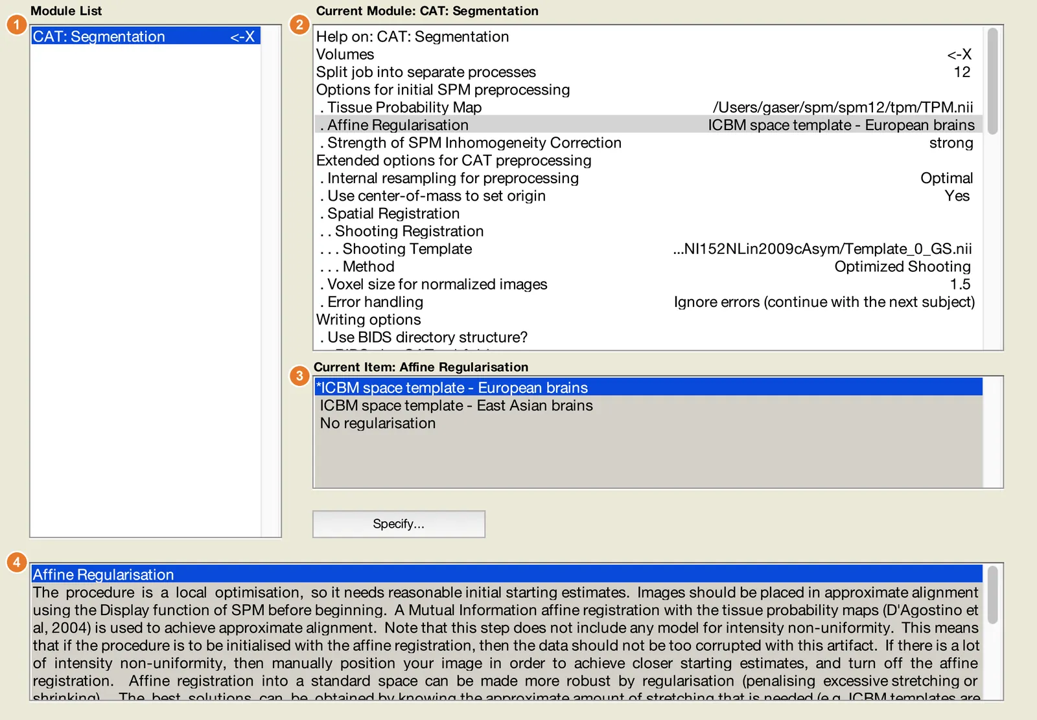Select Split job into separate processes row

pyautogui.click(x=648, y=72)
